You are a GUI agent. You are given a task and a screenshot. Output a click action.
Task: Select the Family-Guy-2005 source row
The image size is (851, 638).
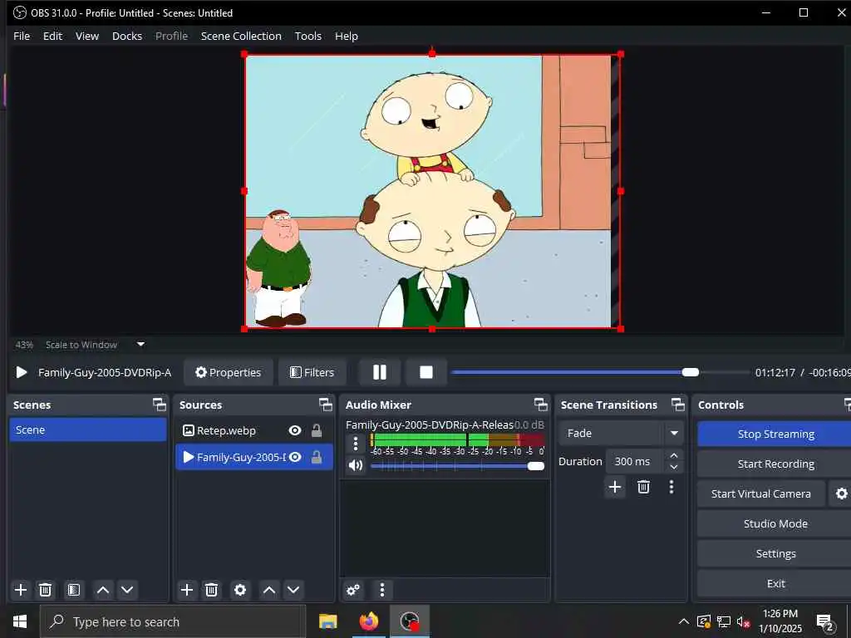254,458
